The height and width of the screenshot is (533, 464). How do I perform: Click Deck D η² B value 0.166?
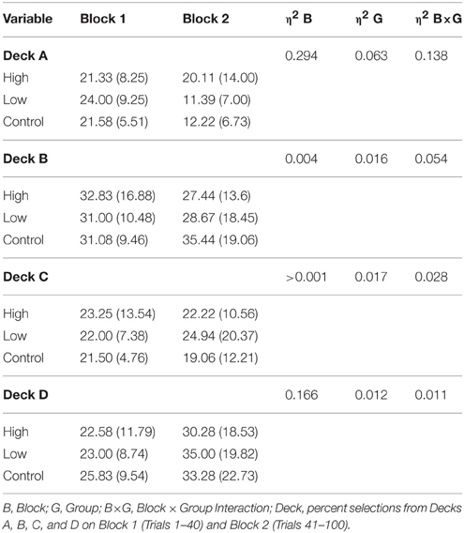pyautogui.click(x=302, y=395)
